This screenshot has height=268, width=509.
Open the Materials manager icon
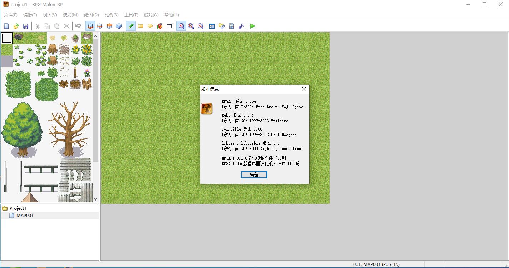pyautogui.click(x=222, y=26)
